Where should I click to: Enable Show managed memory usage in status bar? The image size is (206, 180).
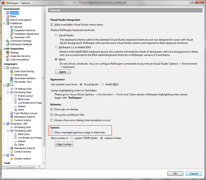(52, 132)
